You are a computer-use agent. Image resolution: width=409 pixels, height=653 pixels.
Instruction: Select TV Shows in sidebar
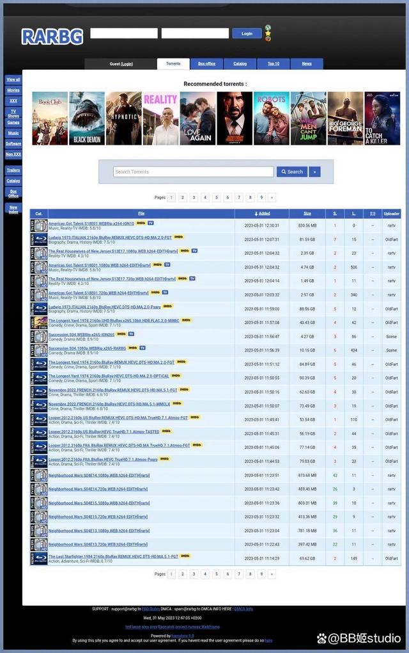[13, 114]
